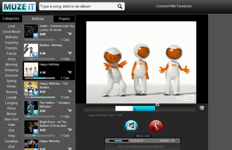This screenshot has height=150, width=232.
Task: Click cart icon for The Smiths Unhappy Birthday
Action: 70,110
